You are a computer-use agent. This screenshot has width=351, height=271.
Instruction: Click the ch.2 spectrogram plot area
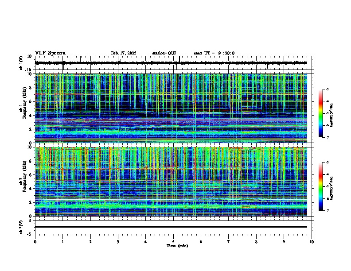pyautogui.click(x=171, y=182)
